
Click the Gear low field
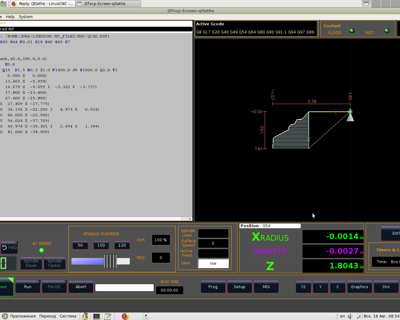213,263
